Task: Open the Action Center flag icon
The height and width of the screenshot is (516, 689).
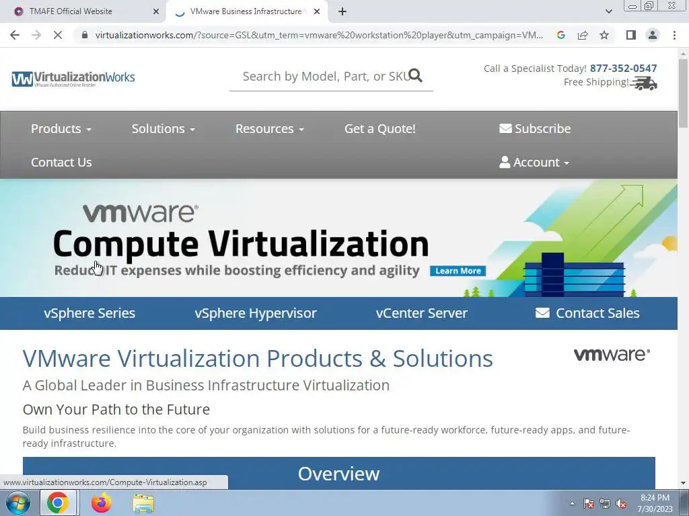Action: (x=588, y=503)
